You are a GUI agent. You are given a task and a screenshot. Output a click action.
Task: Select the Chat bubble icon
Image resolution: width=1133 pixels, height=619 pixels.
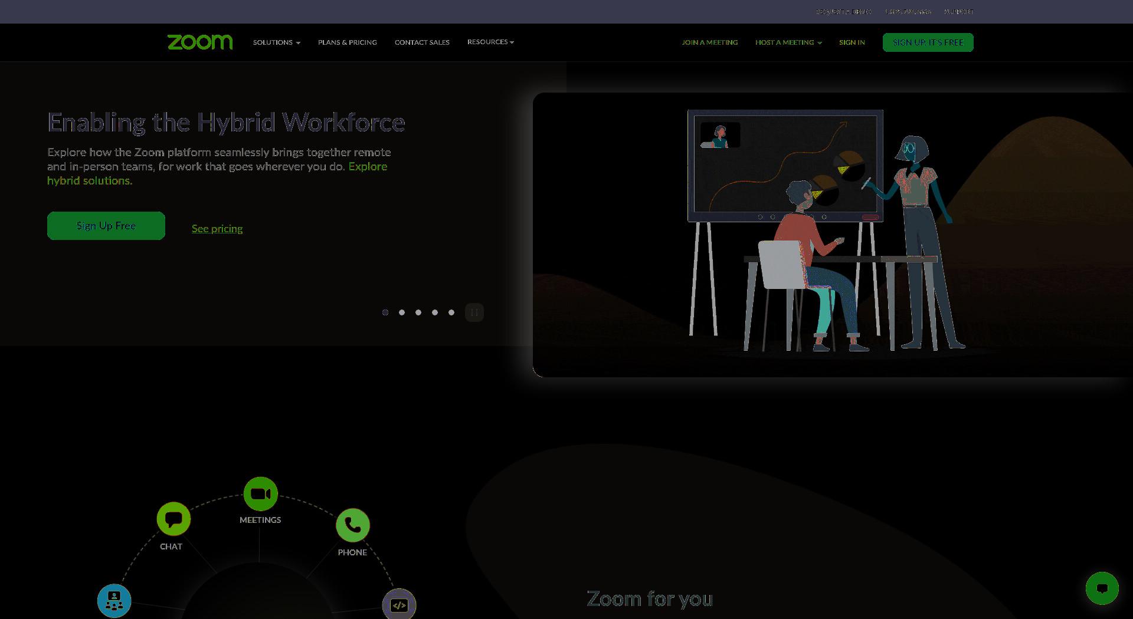pyautogui.click(x=173, y=519)
